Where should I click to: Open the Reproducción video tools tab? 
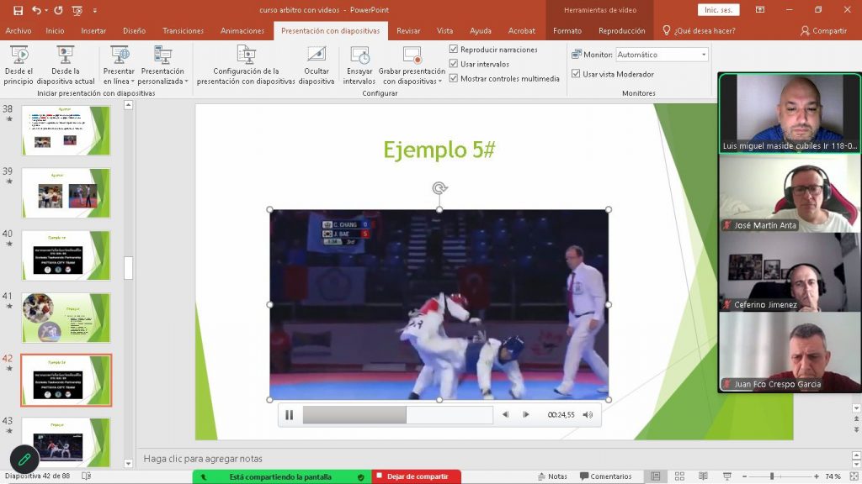pyautogui.click(x=621, y=31)
